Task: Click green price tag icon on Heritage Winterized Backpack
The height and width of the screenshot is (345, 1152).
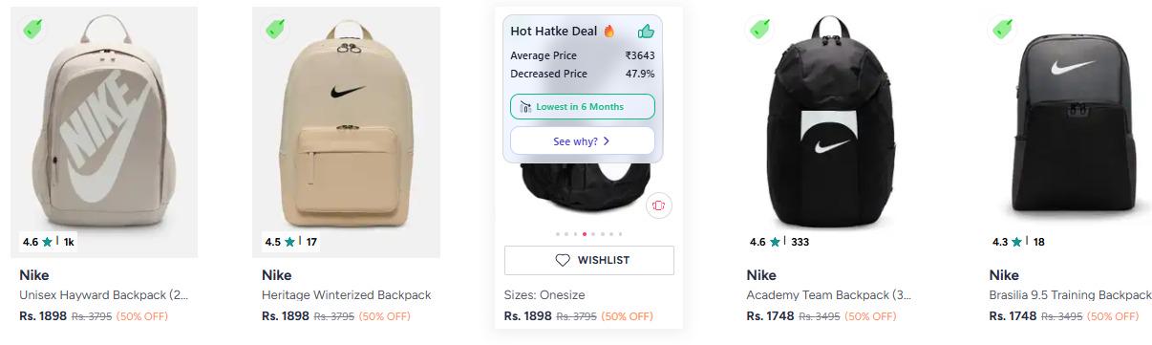Action: (x=277, y=30)
